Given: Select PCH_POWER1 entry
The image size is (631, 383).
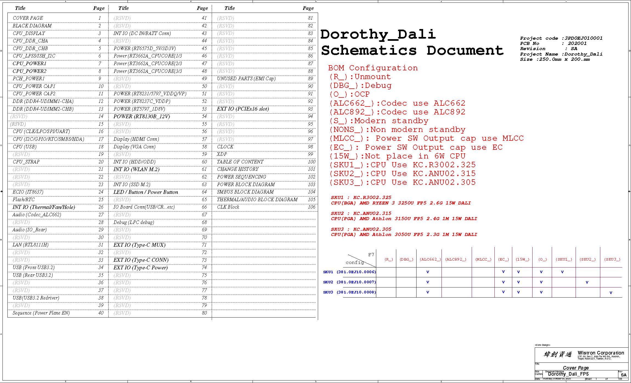Looking at the screenshot, I should click(x=29, y=79).
